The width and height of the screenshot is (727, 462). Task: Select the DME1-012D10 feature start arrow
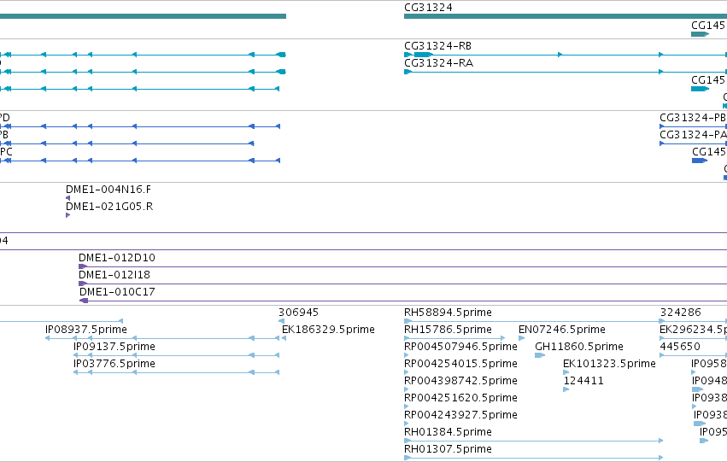click(83, 266)
